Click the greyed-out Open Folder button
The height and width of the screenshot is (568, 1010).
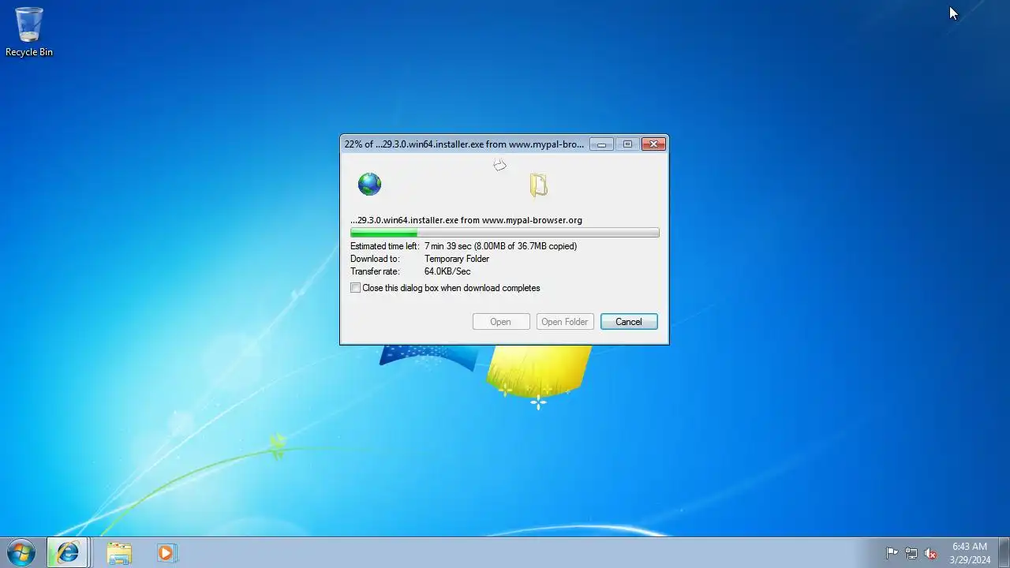pos(565,322)
